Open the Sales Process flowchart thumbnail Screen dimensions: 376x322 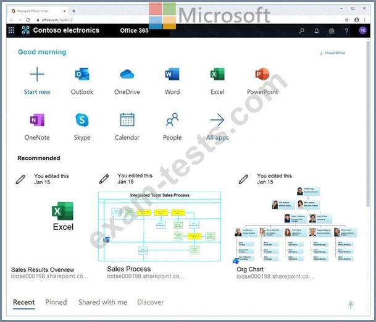159,226
